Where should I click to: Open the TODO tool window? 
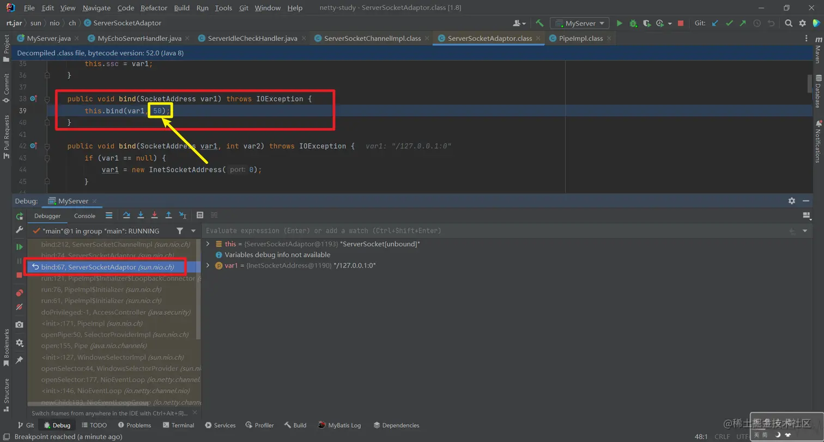click(94, 425)
